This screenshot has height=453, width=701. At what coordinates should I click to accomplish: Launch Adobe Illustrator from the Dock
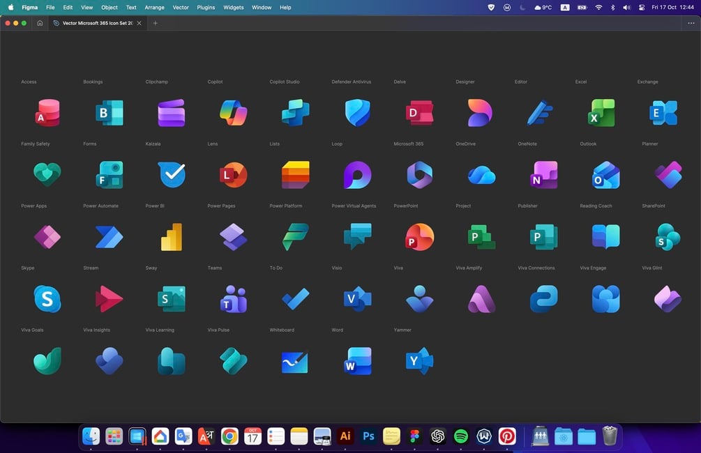[x=345, y=436]
